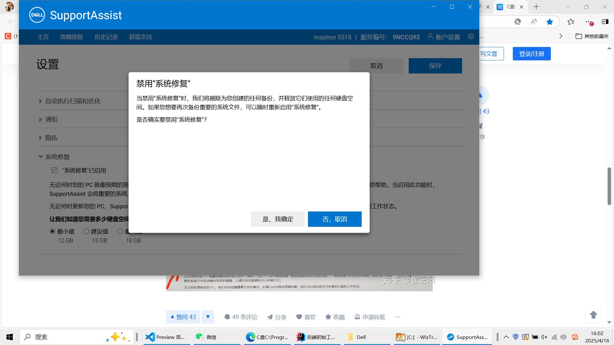Select the 最小值 12 GB radio button
The height and width of the screenshot is (345, 614).
52,231
